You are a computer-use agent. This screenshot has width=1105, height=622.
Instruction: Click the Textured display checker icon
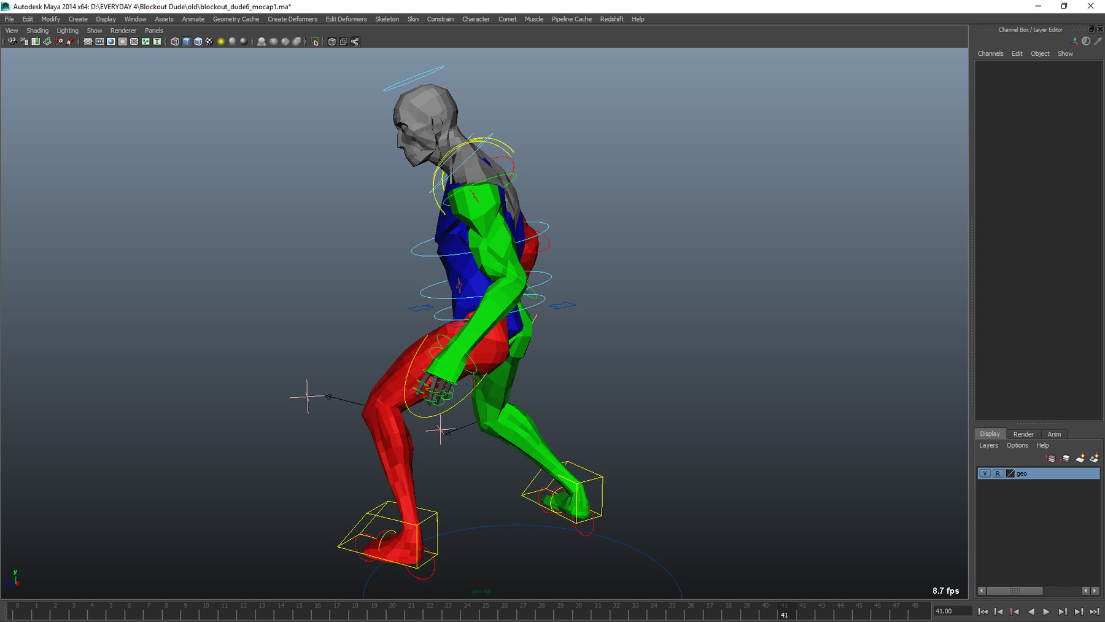click(209, 42)
